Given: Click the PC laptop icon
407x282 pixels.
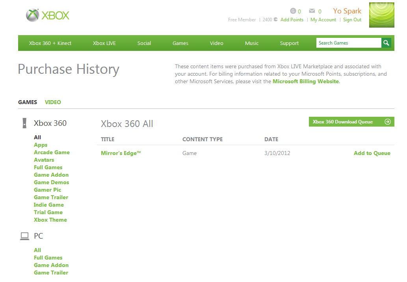Looking at the screenshot, I should tap(25, 236).
